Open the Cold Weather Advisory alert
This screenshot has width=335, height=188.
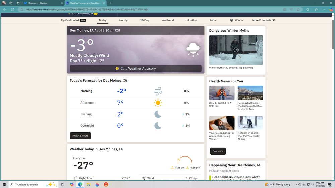point(136,68)
